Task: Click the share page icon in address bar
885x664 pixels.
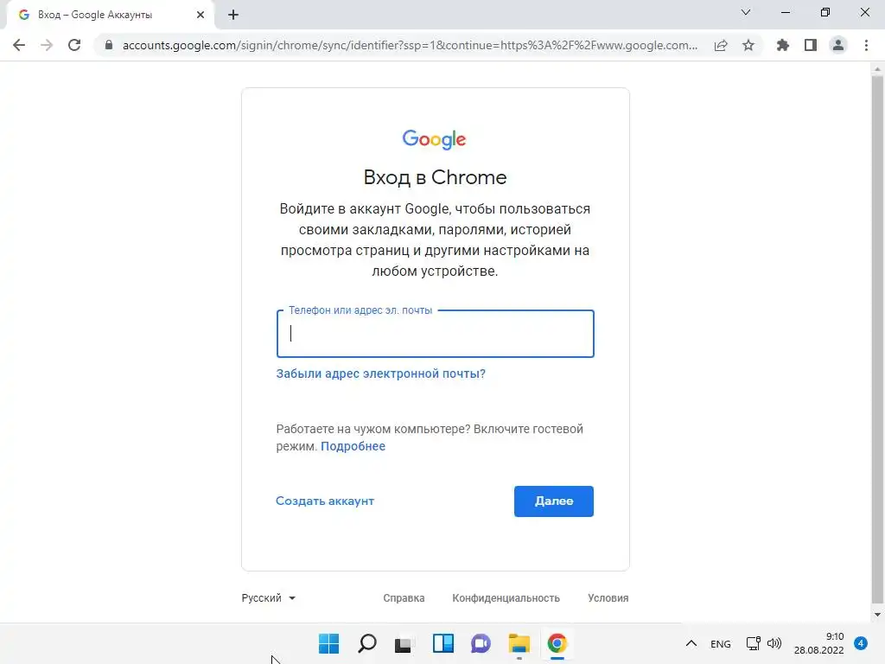Action: [721, 45]
